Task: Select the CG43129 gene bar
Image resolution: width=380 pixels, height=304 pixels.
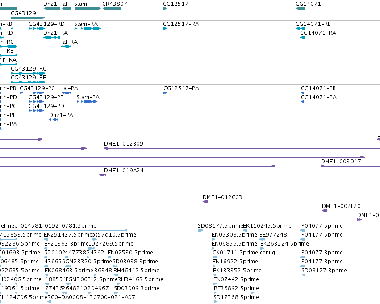Action: (x=28, y=18)
